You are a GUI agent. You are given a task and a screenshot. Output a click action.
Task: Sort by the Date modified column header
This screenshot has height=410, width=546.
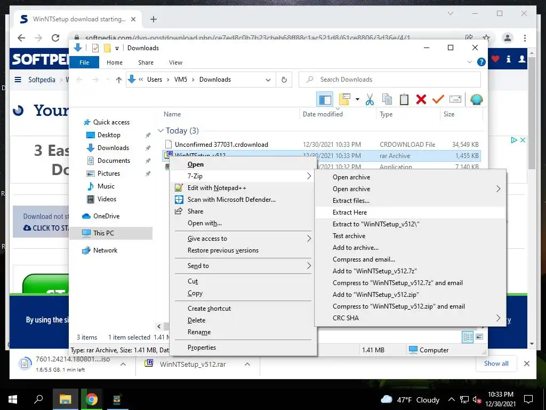pyautogui.click(x=323, y=114)
